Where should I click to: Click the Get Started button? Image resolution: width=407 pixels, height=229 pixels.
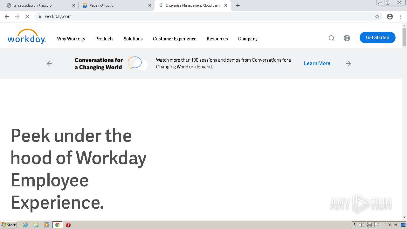[x=377, y=38]
